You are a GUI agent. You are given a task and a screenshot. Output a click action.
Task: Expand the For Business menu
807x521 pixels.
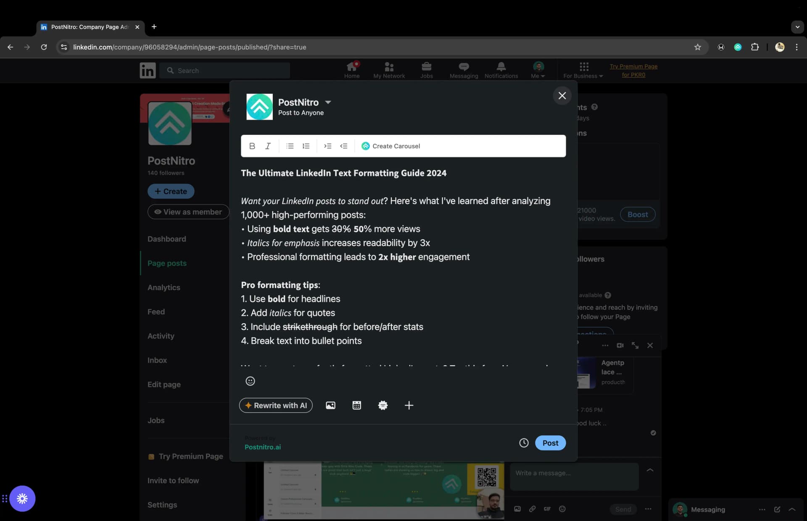[x=583, y=70]
